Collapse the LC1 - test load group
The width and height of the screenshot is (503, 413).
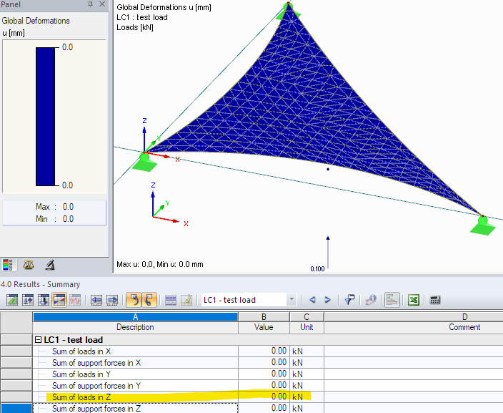click(38, 340)
